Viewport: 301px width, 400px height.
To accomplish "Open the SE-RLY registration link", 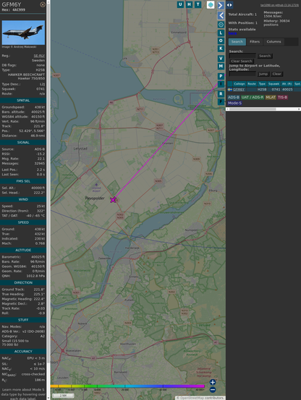I will pos(39,56).
